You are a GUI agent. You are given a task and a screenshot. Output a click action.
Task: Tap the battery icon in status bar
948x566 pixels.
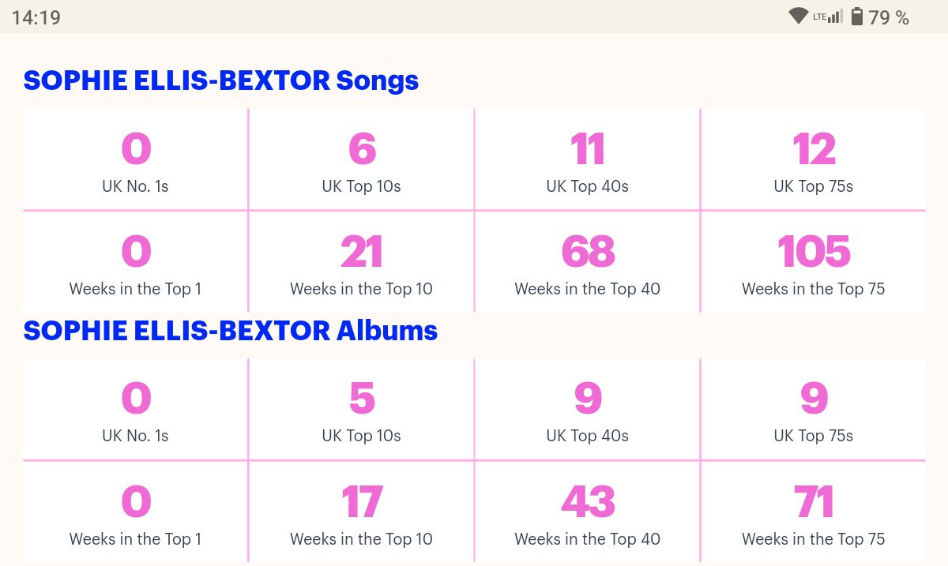click(x=857, y=17)
